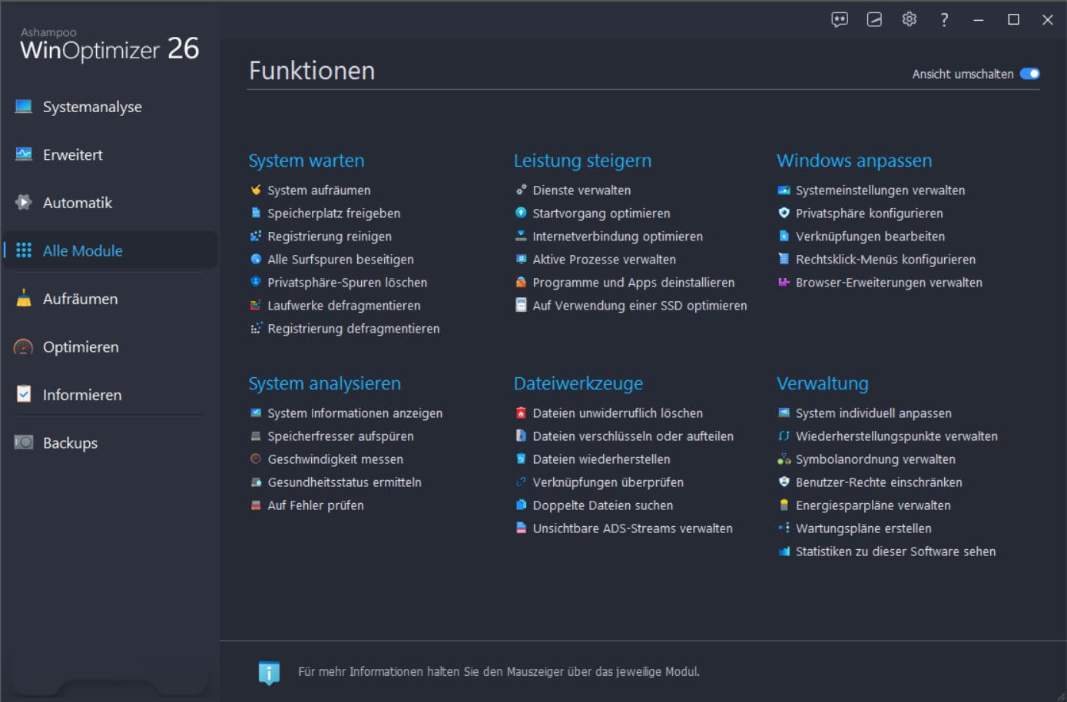Click the broom icon for System aufräumen
Viewport: 1067px width, 702px height.
[256, 190]
